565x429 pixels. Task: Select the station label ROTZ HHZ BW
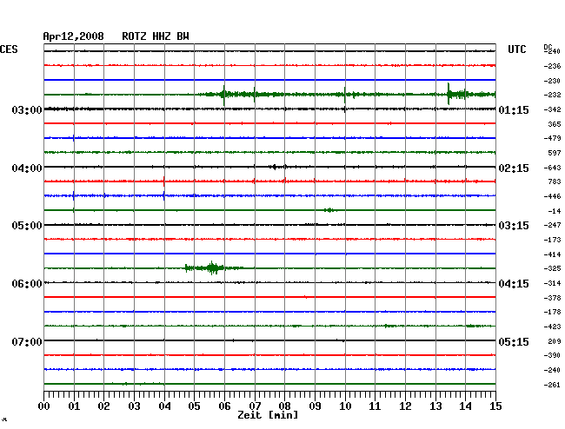pos(156,36)
